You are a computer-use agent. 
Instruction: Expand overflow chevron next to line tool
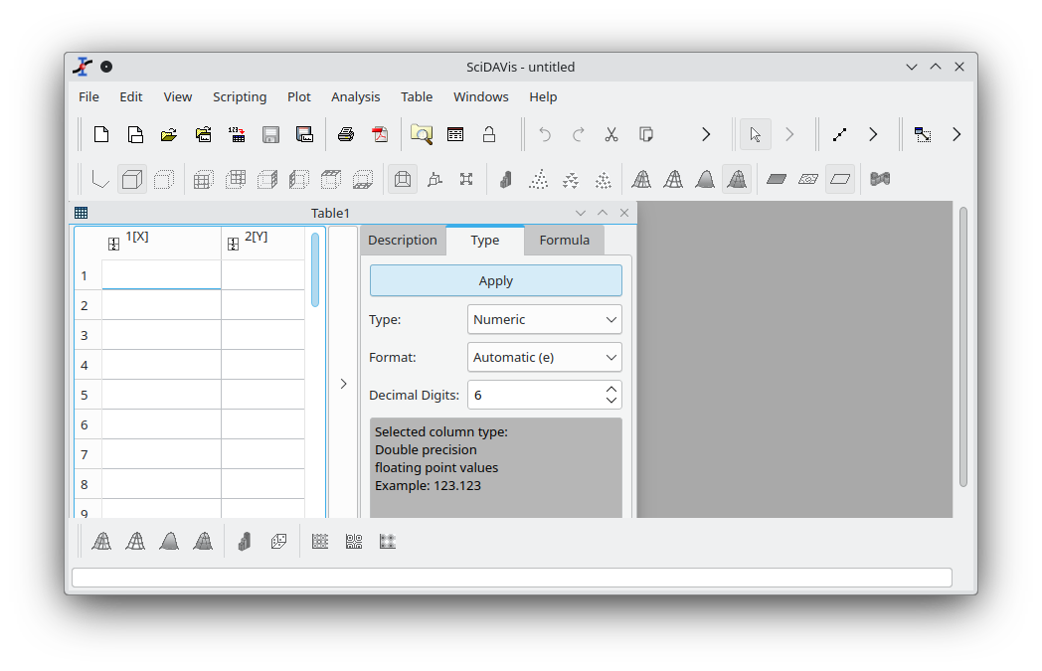[x=873, y=135]
